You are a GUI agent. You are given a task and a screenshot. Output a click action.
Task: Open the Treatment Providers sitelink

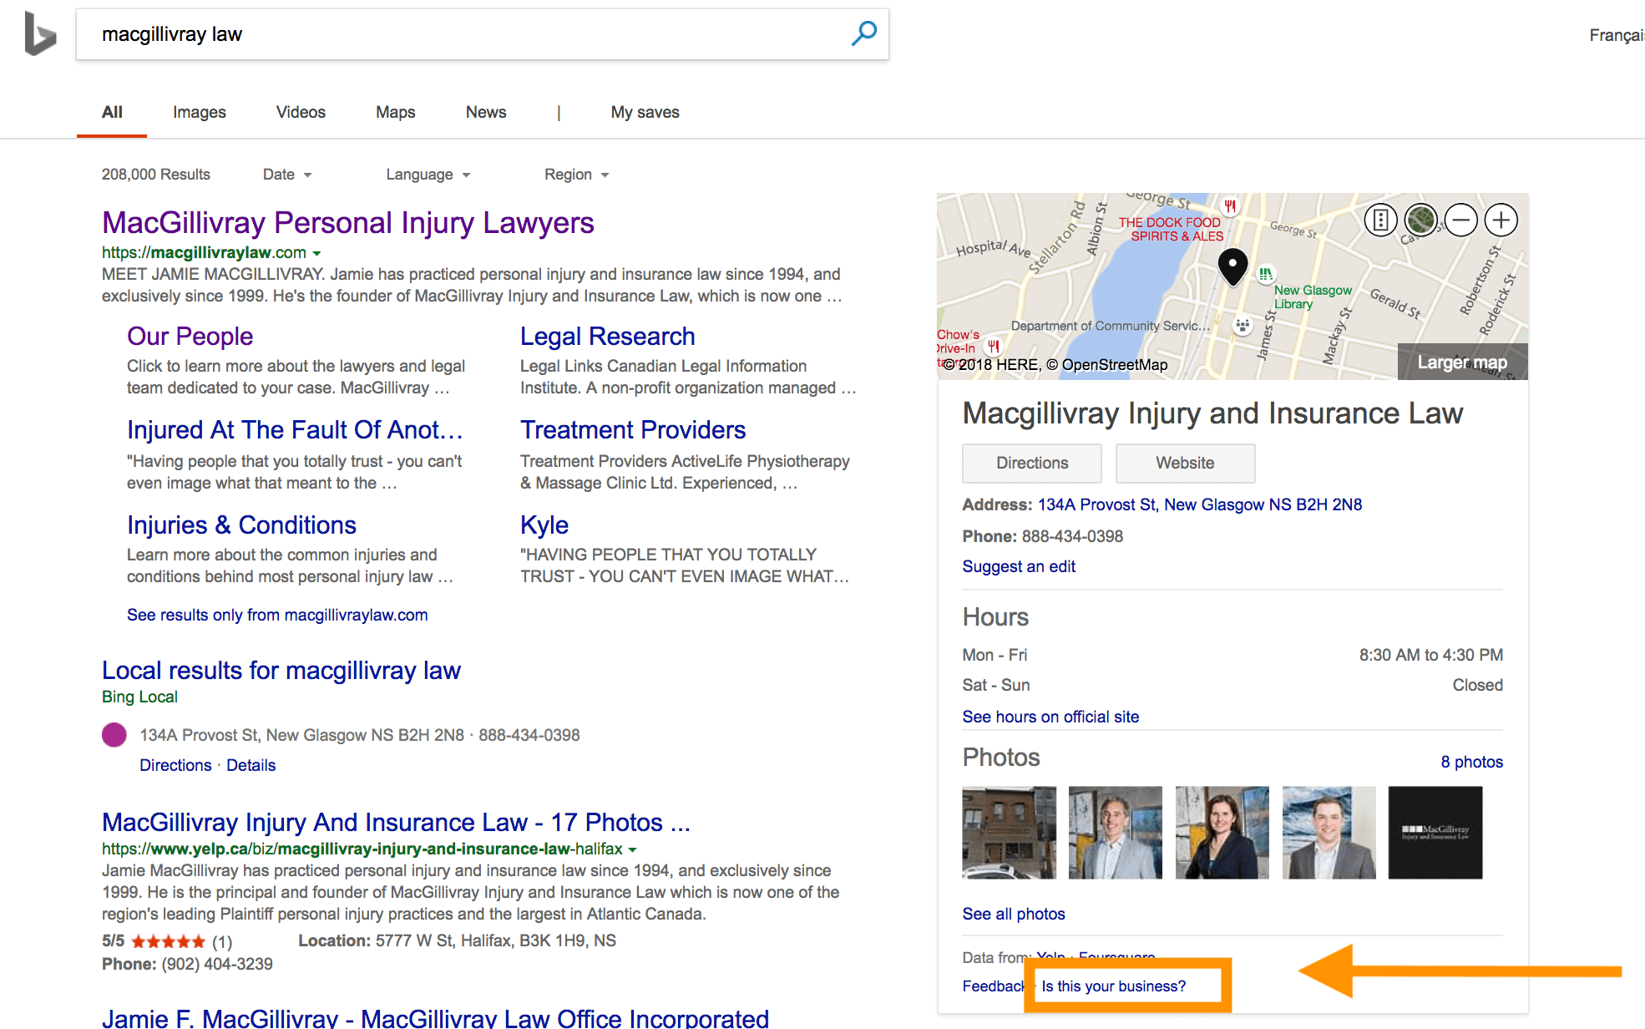click(x=633, y=429)
